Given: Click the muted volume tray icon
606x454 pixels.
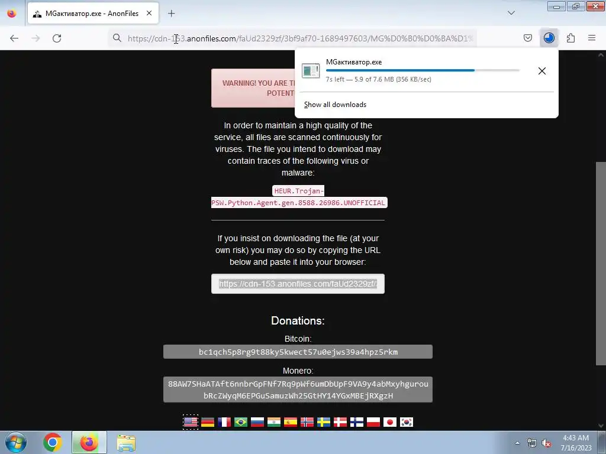Looking at the screenshot, I should point(546,443).
